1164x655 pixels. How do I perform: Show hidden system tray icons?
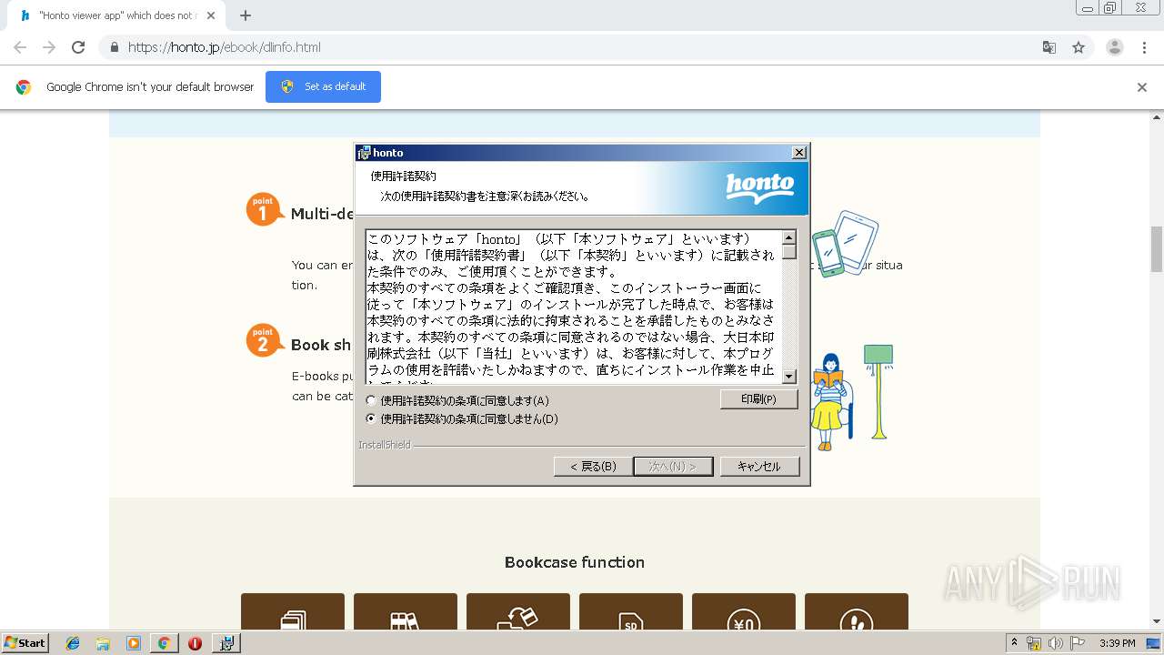1015,643
